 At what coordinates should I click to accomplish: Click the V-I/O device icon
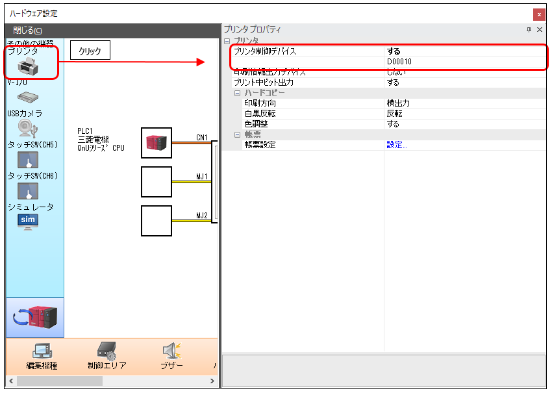pyautogui.click(x=28, y=97)
